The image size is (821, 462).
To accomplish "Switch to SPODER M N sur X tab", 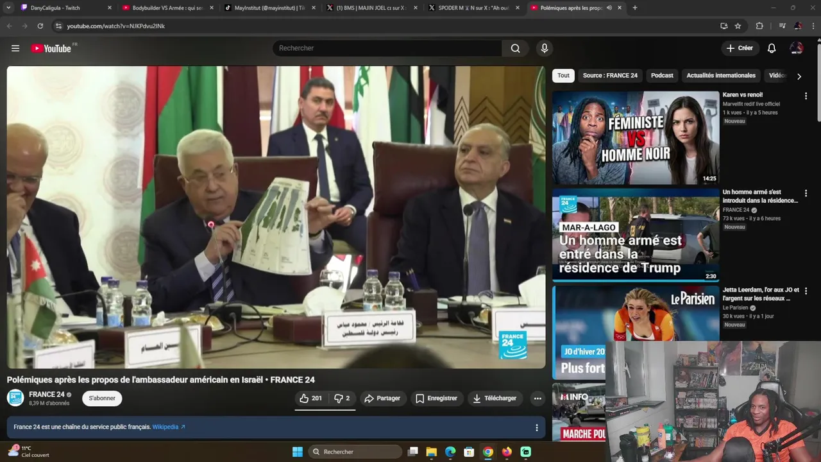I will [x=473, y=8].
